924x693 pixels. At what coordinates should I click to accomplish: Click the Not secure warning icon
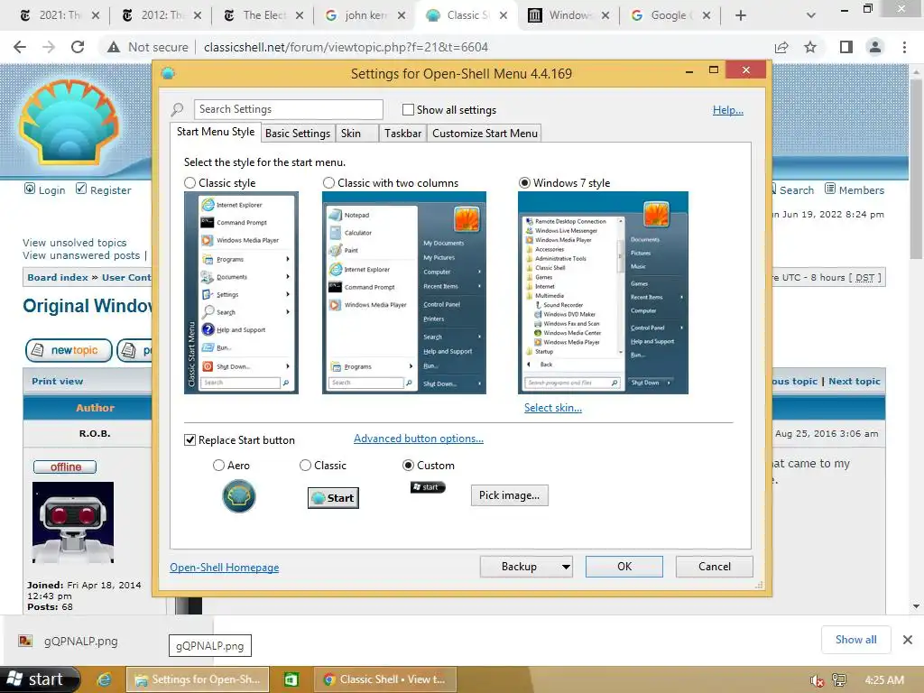(114, 47)
